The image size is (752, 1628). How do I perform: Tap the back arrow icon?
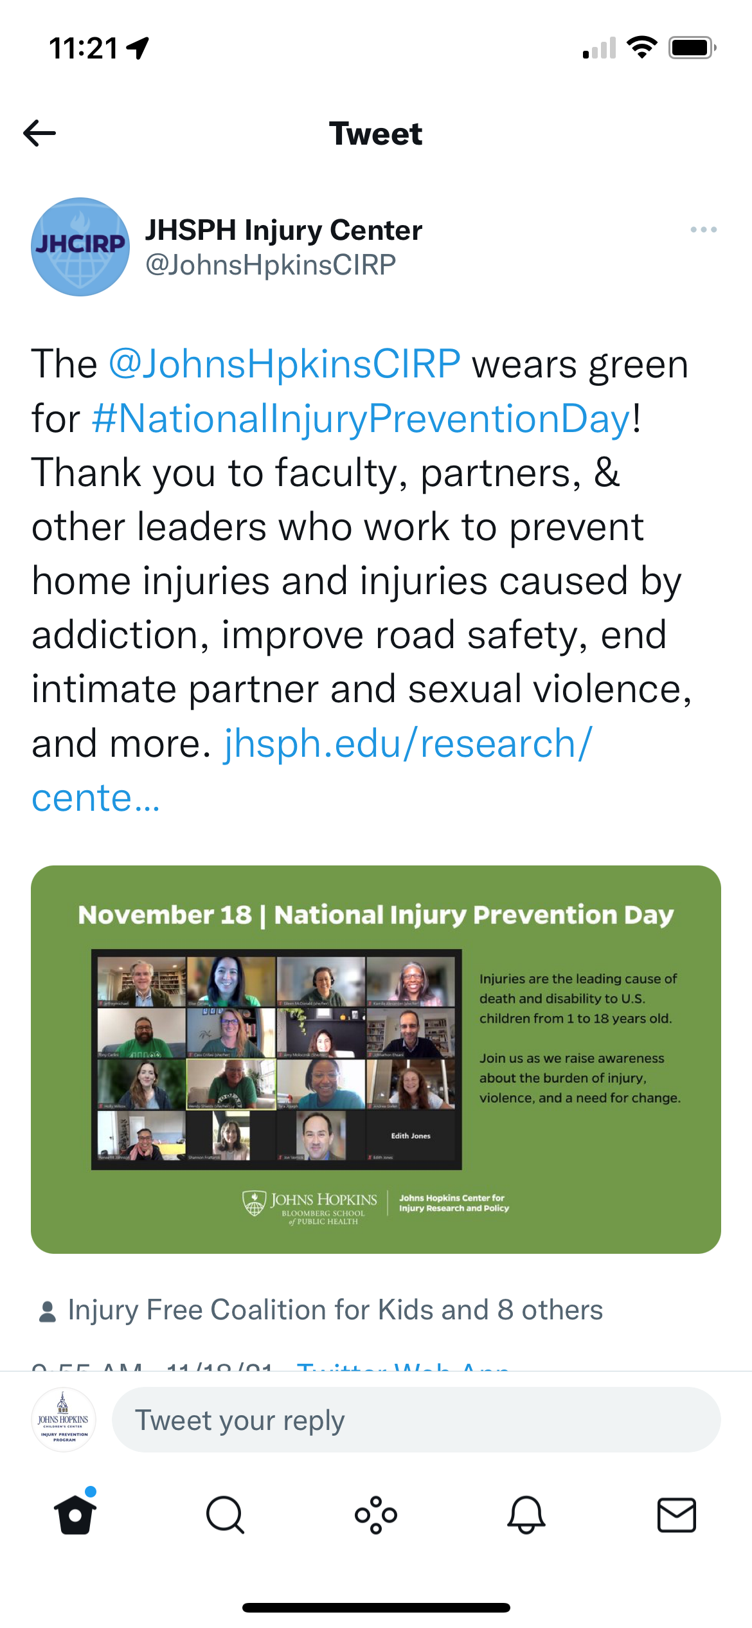tap(40, 133)
